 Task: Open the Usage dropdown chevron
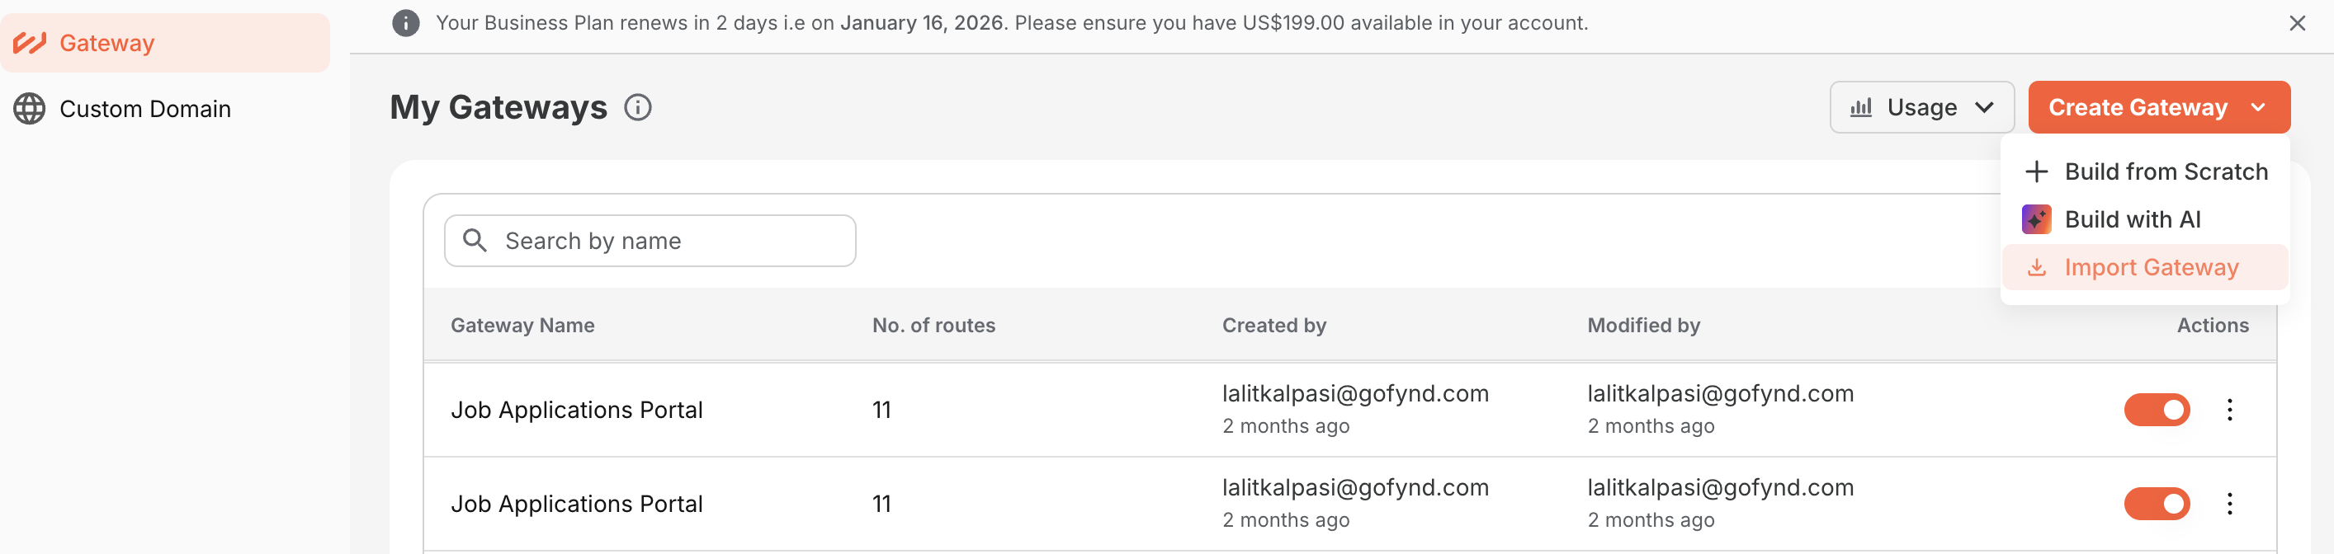[1988, 107]
